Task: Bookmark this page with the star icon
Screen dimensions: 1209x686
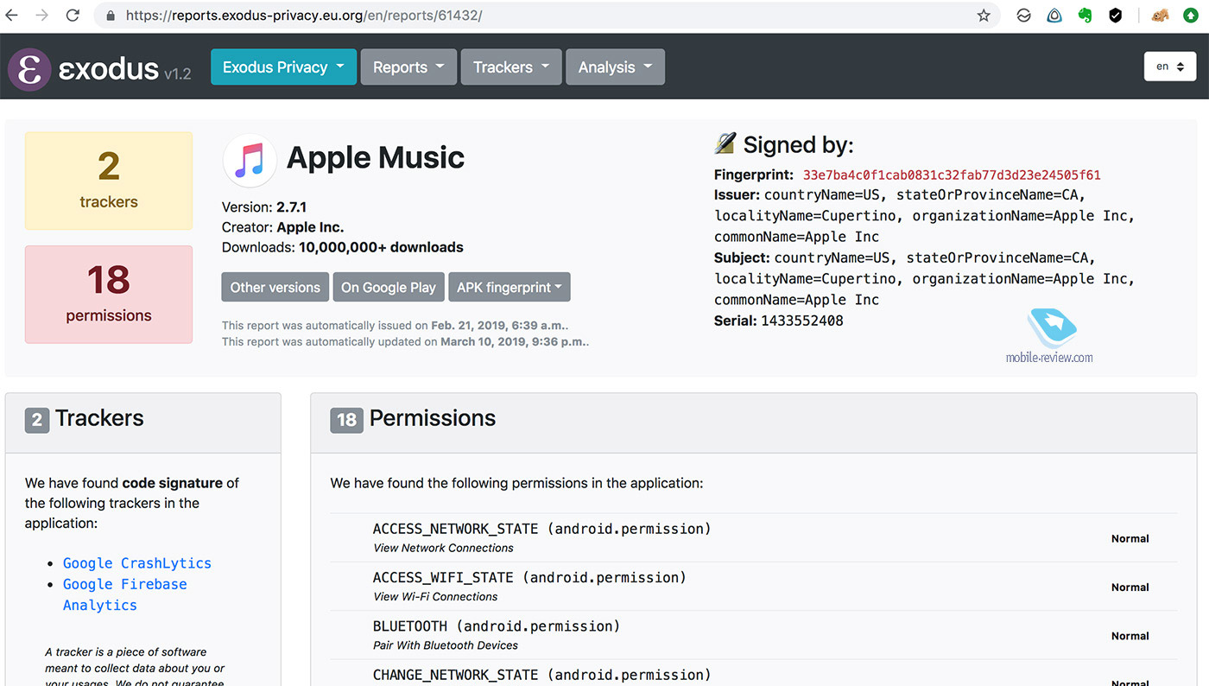Action: (984, 16)
